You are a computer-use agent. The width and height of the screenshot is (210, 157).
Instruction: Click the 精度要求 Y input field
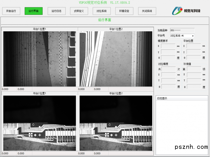point(168,52)
